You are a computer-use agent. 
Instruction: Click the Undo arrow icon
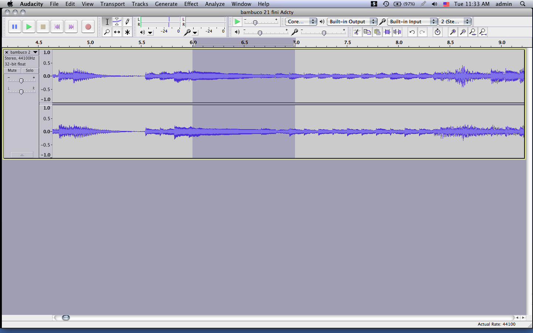[412, 32]
